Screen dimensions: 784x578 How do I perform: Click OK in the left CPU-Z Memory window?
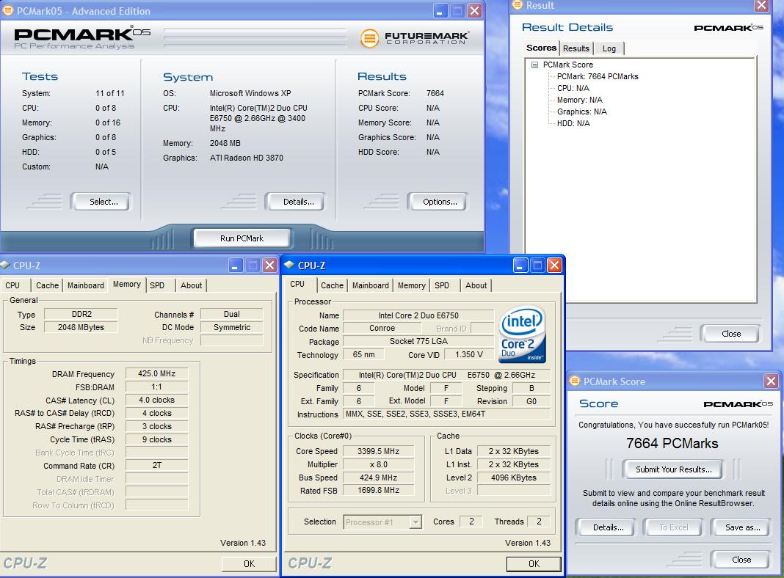(x=249, y=563)
